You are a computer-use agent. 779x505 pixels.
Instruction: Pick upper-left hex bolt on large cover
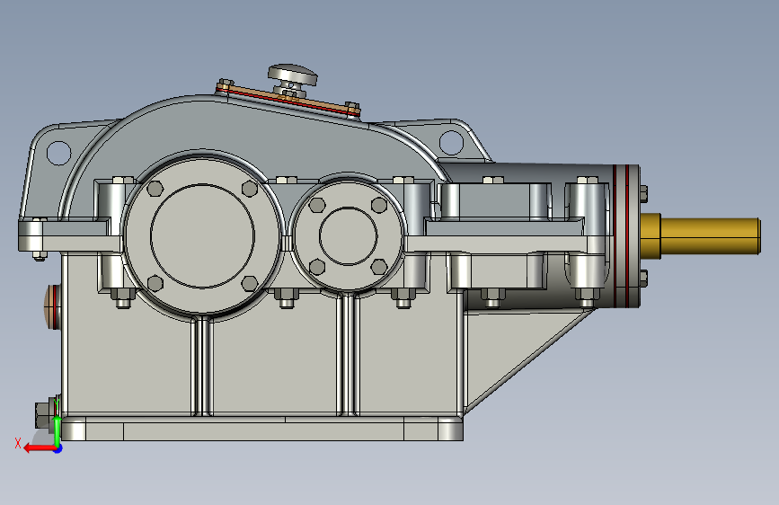click(x=155, y=189)
